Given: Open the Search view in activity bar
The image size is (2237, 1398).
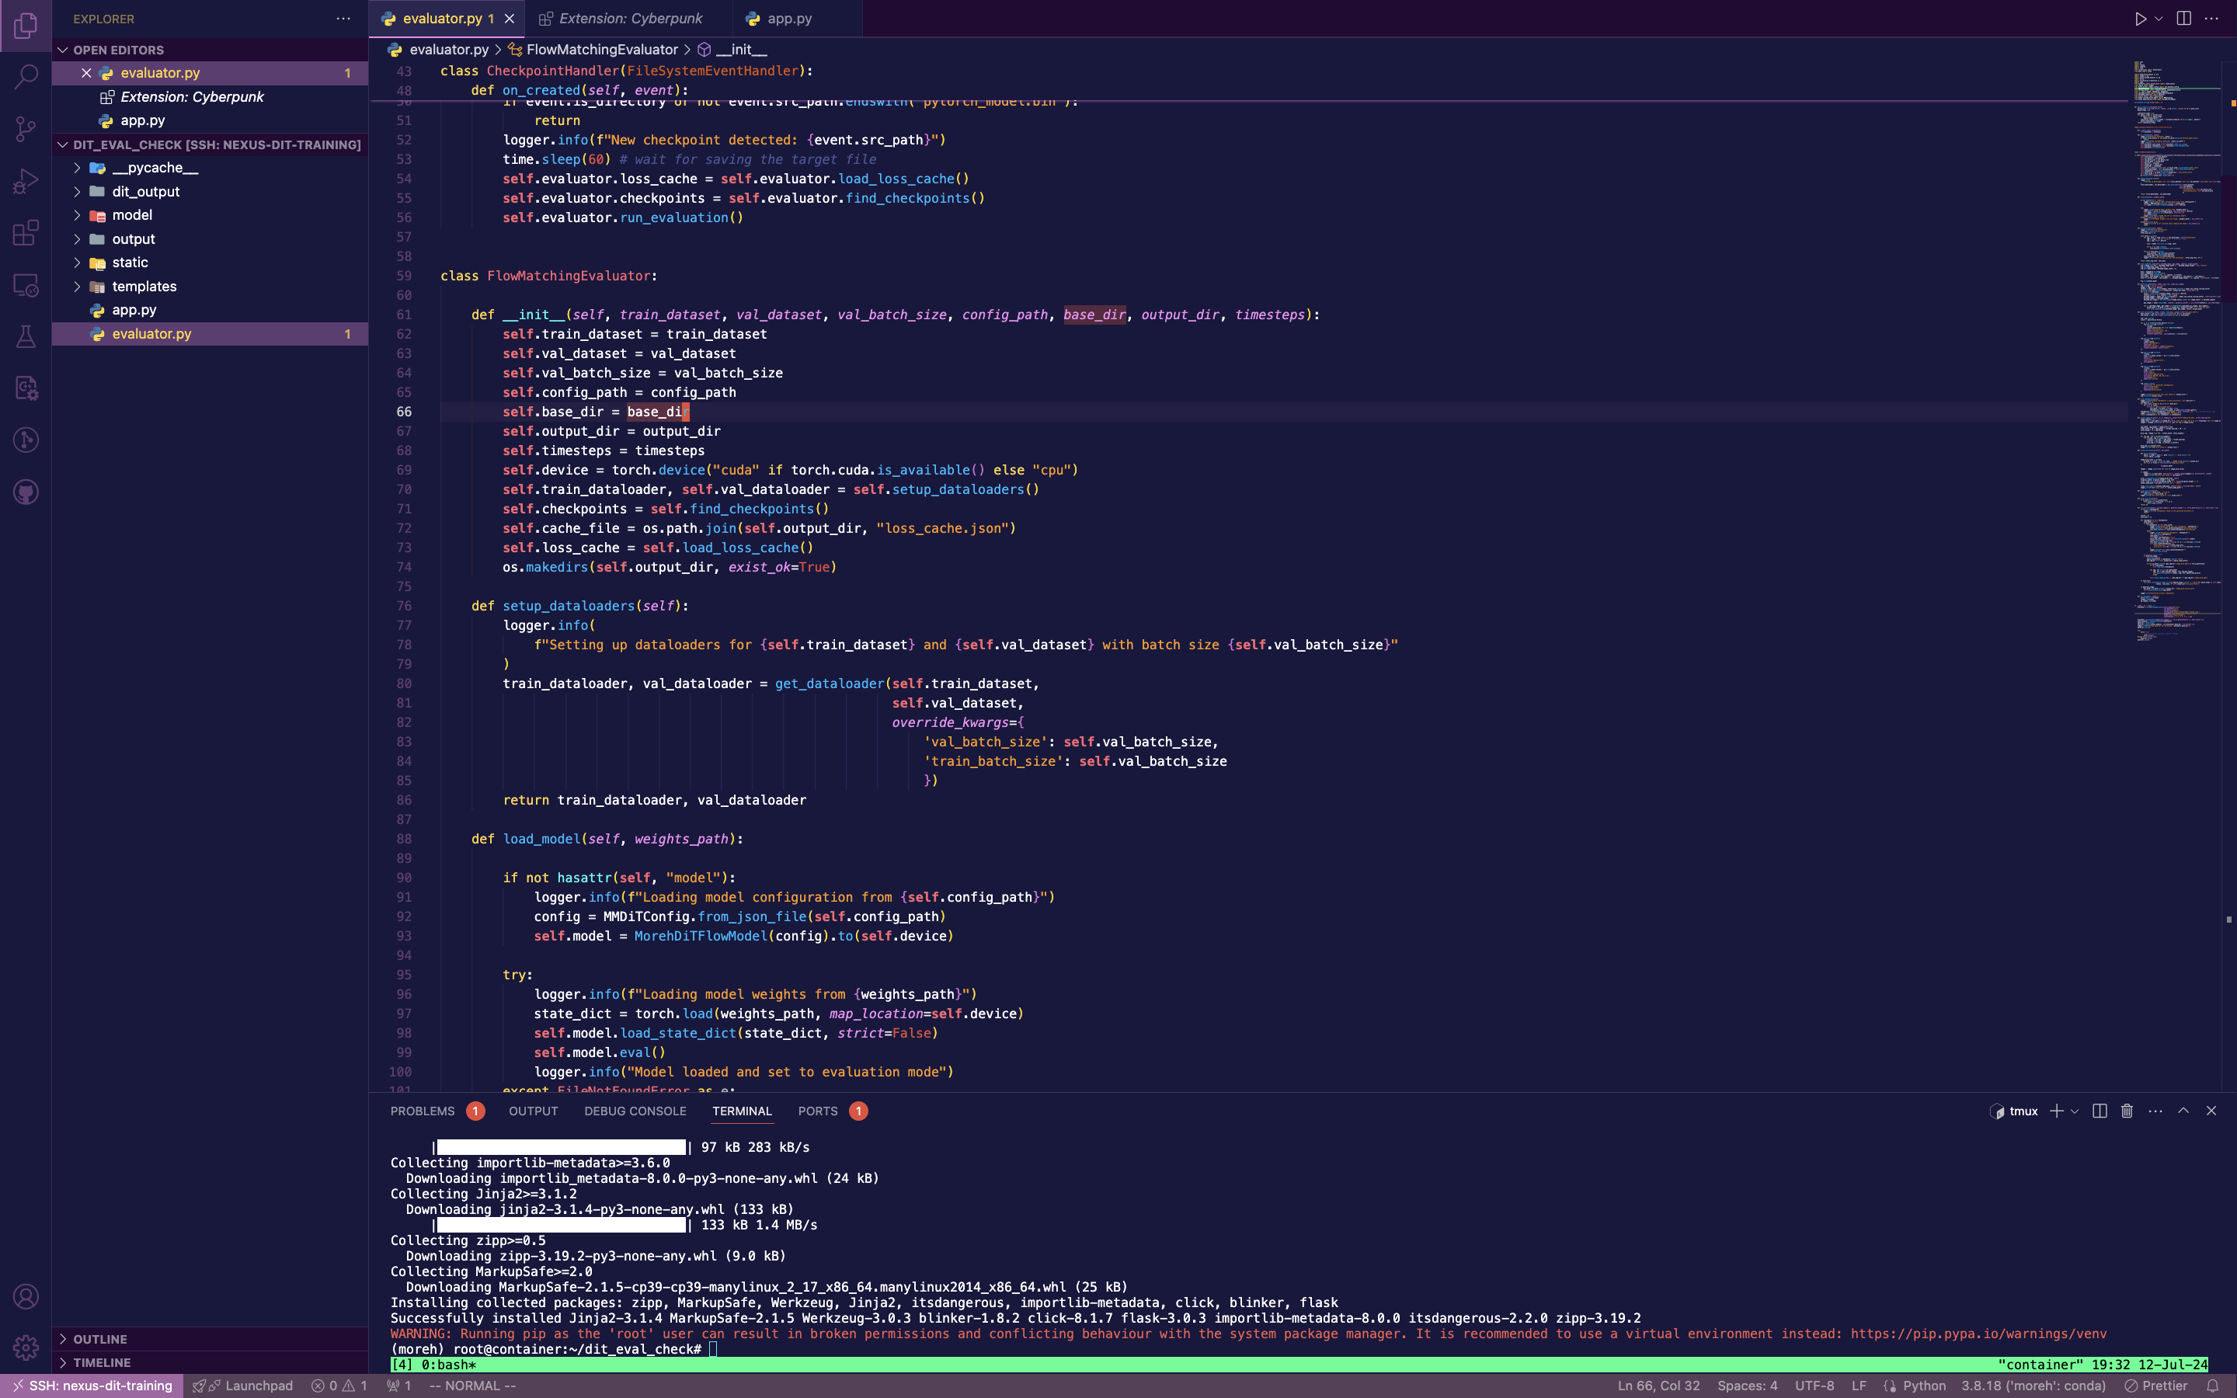Looking at the screenshot, I should pos(26,76).
